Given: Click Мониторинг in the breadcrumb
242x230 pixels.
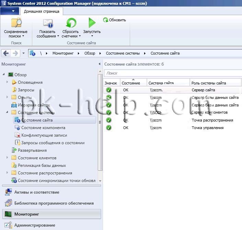Looking at the screenshot, I should point(63,53).
